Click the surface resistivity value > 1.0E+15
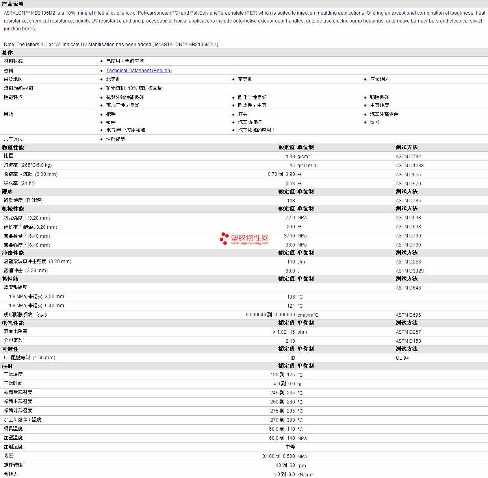This screenshot has width=488, height=478. click(x=284, y=332)
